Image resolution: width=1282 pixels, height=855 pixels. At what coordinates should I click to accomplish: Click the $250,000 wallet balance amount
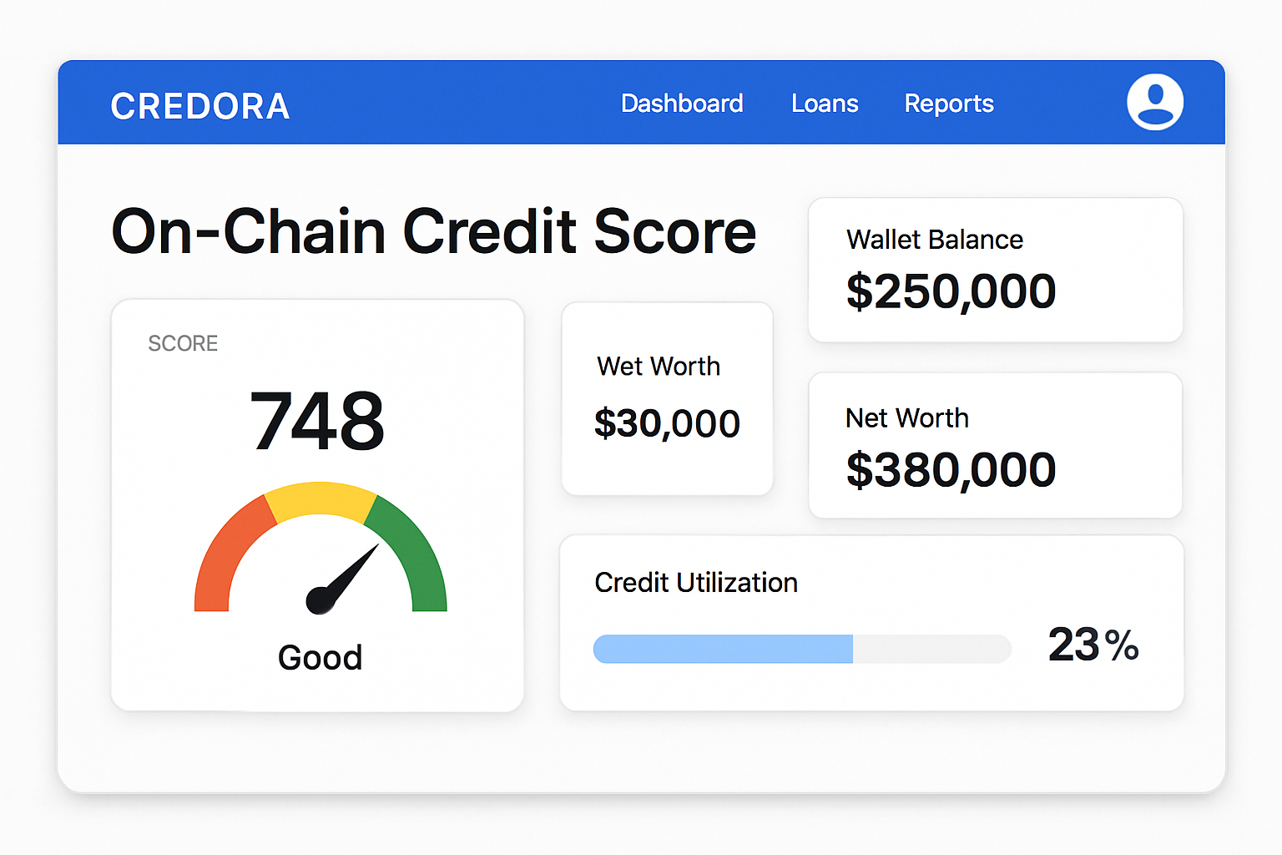click(x=951, y=291)
